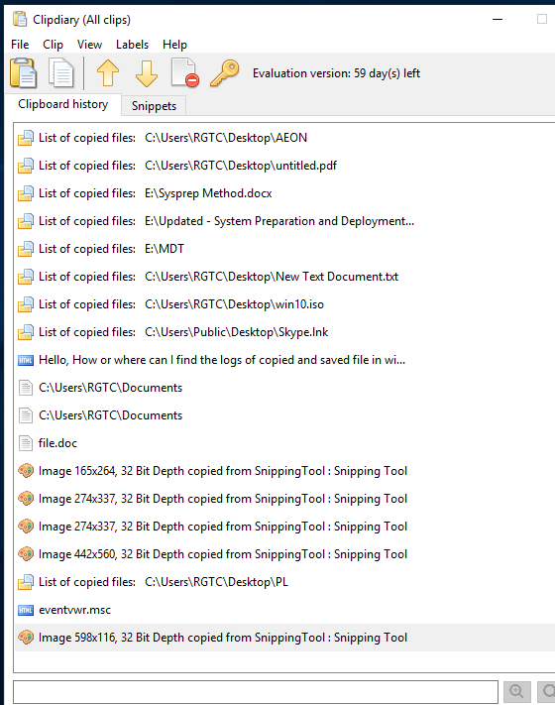This screenshot has width=555, height=705.
Task: Select the file.doc clip text
Action: point(57,443)
